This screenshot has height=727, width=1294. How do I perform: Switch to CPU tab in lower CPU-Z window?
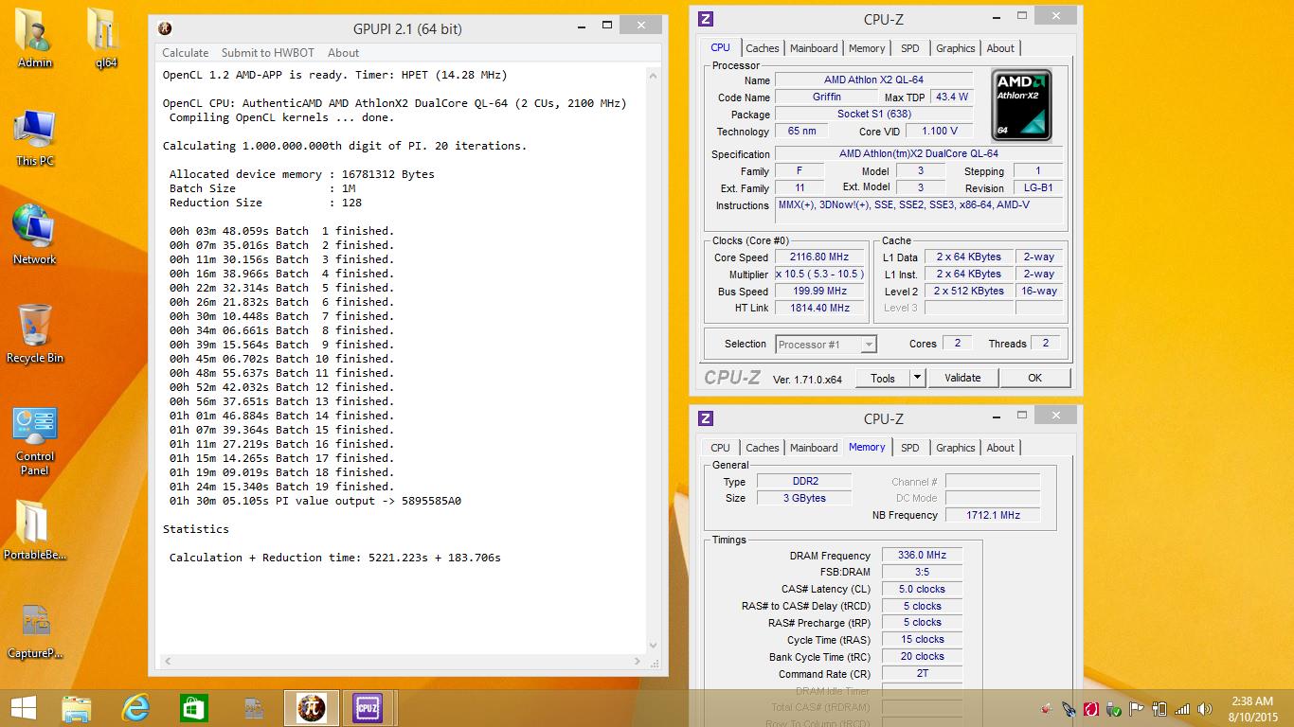720,448
